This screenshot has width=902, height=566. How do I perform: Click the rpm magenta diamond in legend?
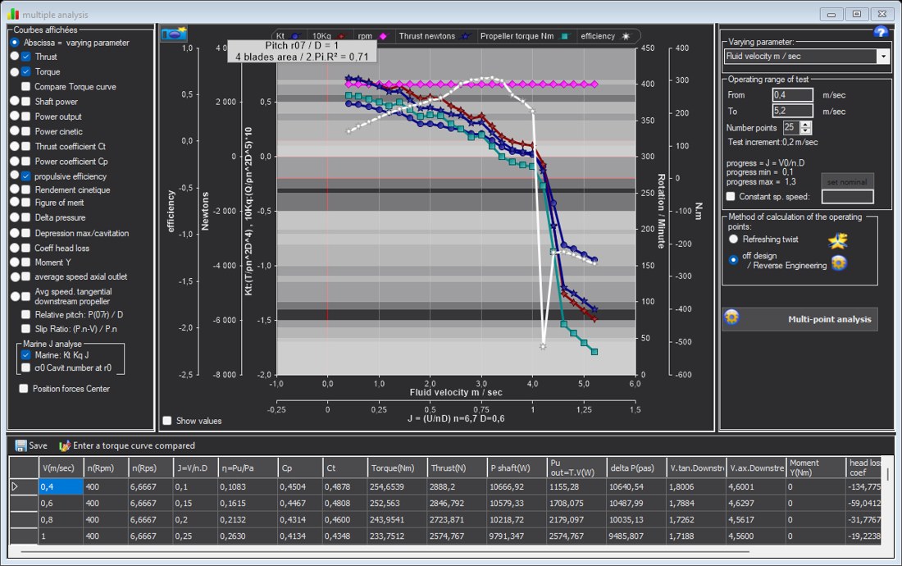pos(383,36)
